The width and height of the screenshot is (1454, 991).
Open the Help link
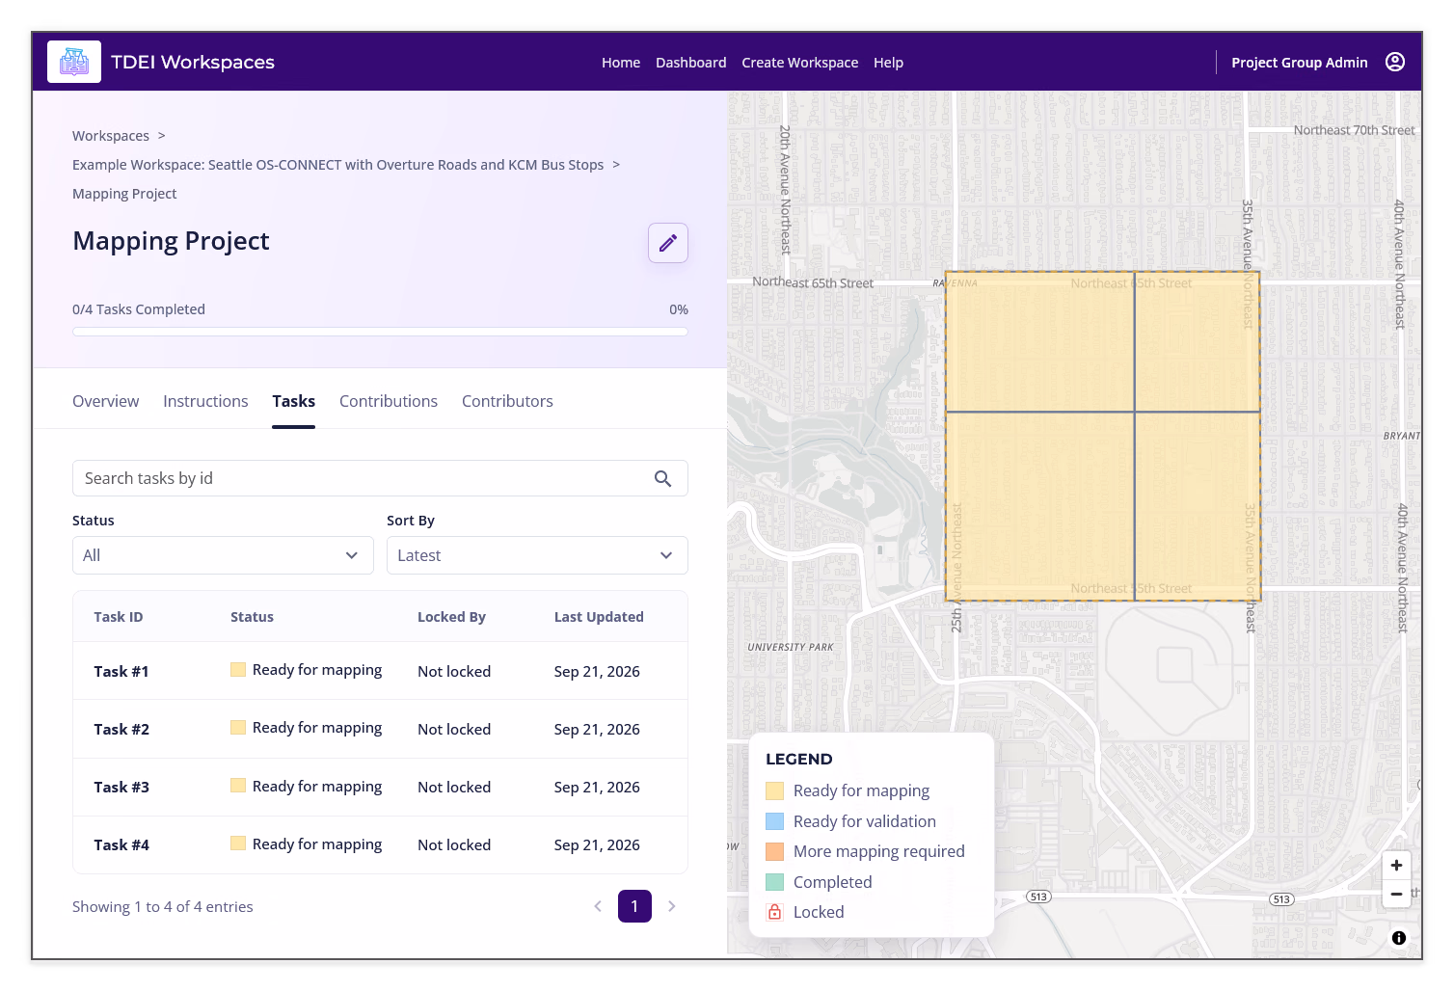(x=889, y=63)
